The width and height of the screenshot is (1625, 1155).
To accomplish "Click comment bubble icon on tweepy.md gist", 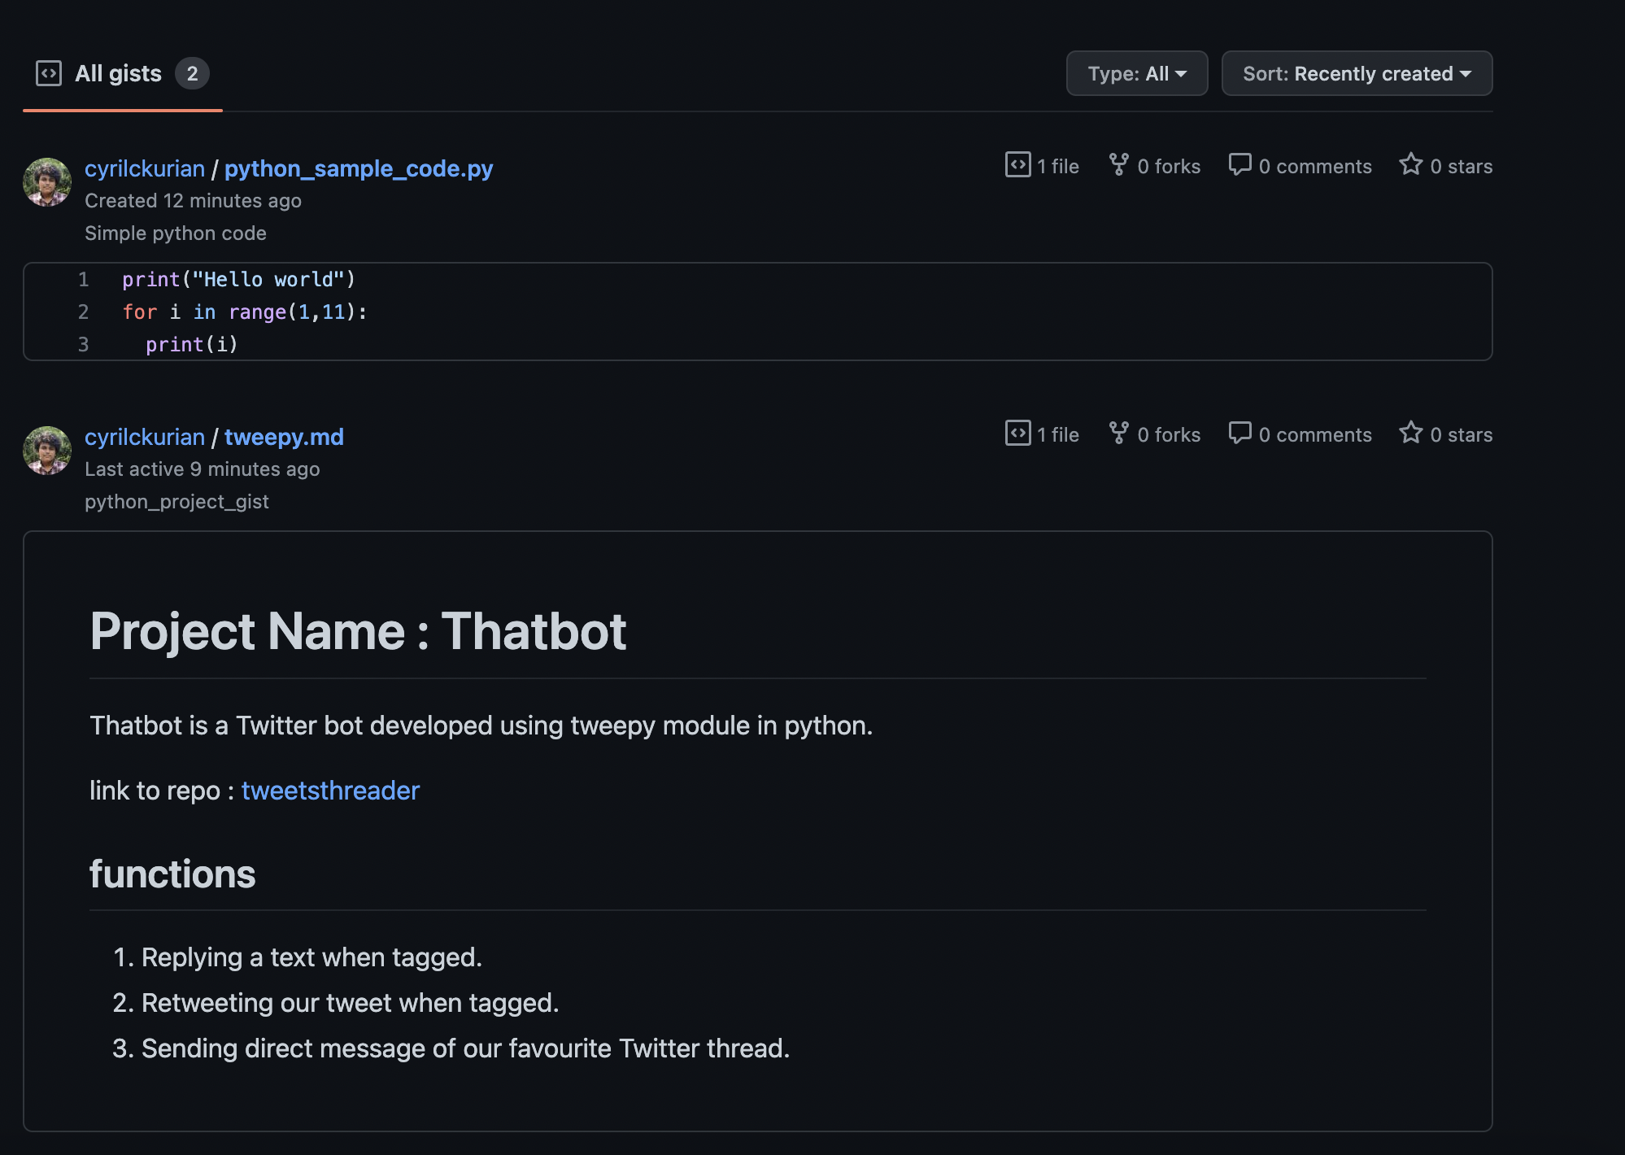I will tap(1239, 434).
